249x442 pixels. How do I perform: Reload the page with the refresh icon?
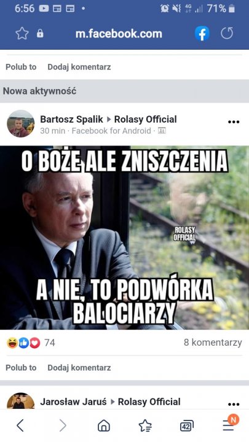pos(227,33)
